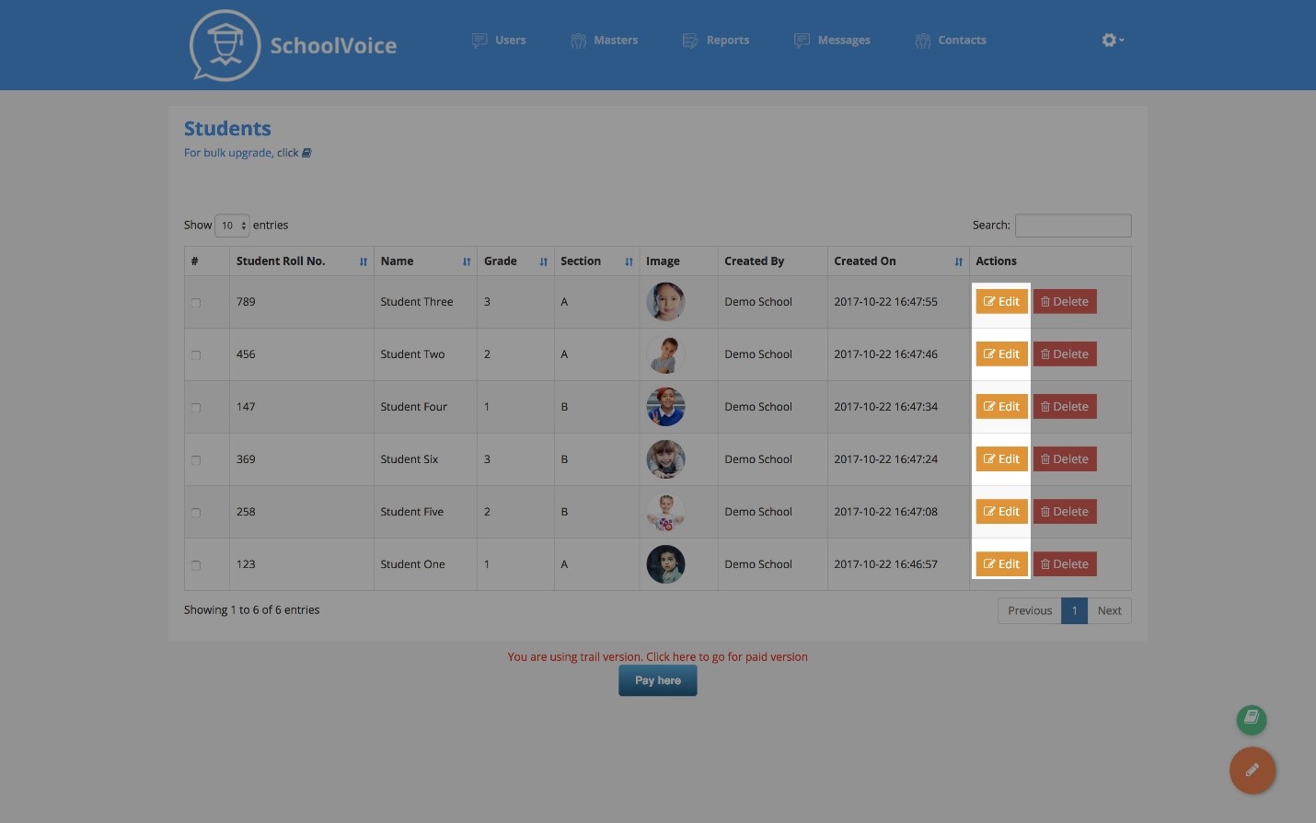Screen dimensions: 1316x823
Task: Sort by the Name column arrows
Action: (467, 261)
